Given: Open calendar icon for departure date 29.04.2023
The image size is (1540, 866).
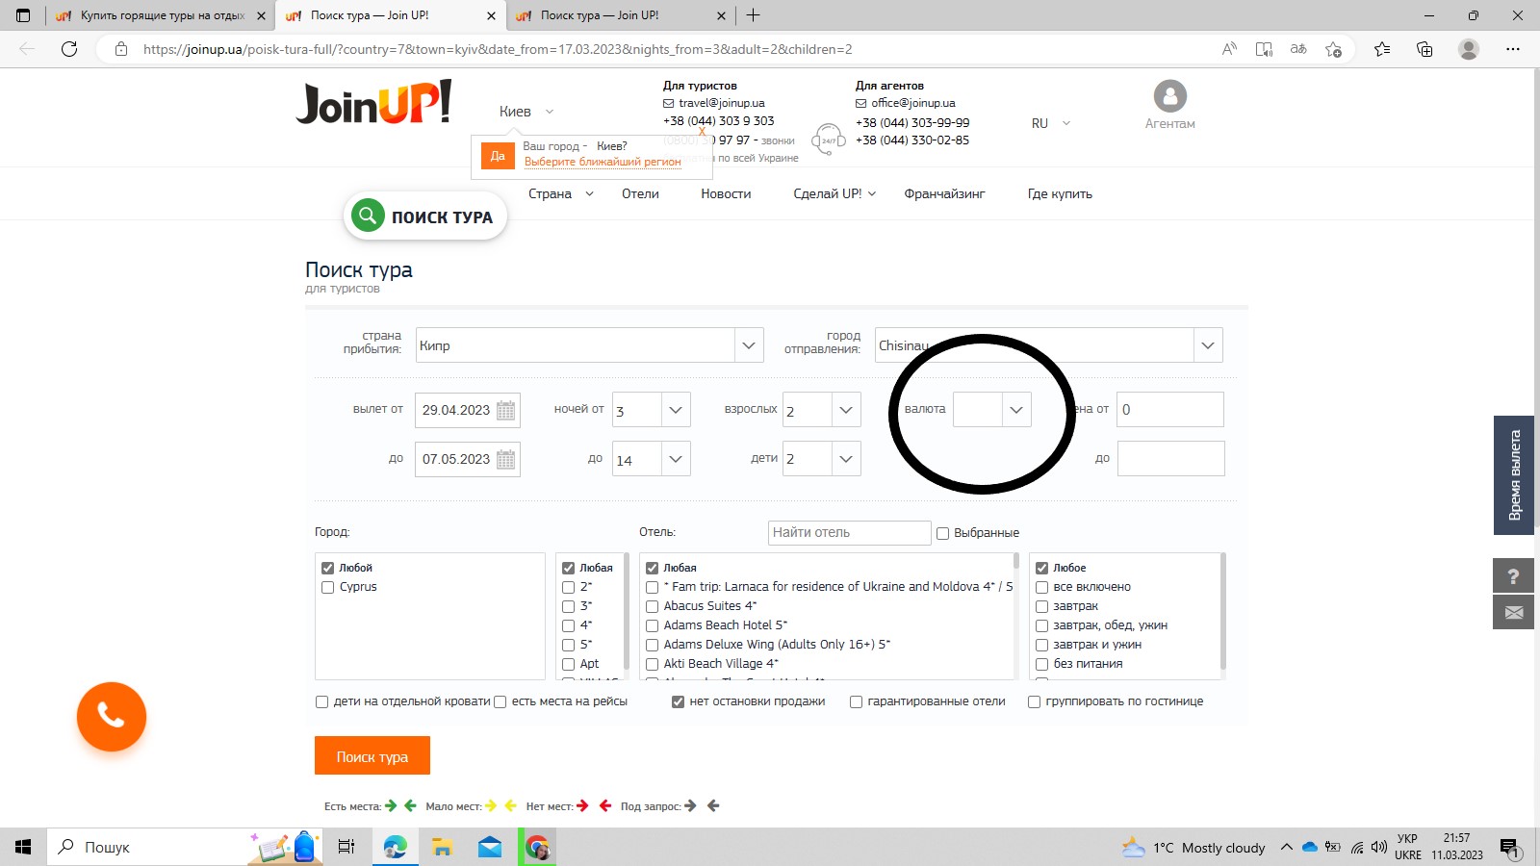Looking at the screenshot, I should (x=505, y=410).
